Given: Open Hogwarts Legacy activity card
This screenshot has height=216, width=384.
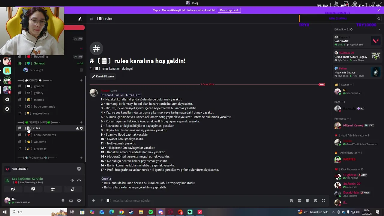Looking at the screenshot, I should click(357, 72).
